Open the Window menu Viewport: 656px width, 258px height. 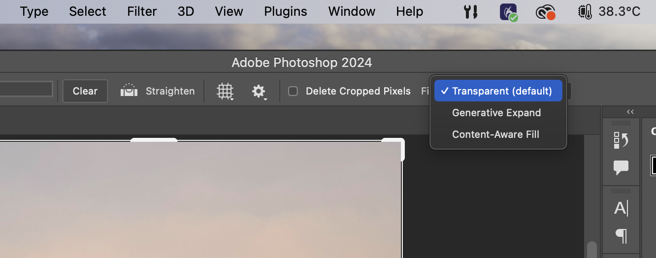352,11
